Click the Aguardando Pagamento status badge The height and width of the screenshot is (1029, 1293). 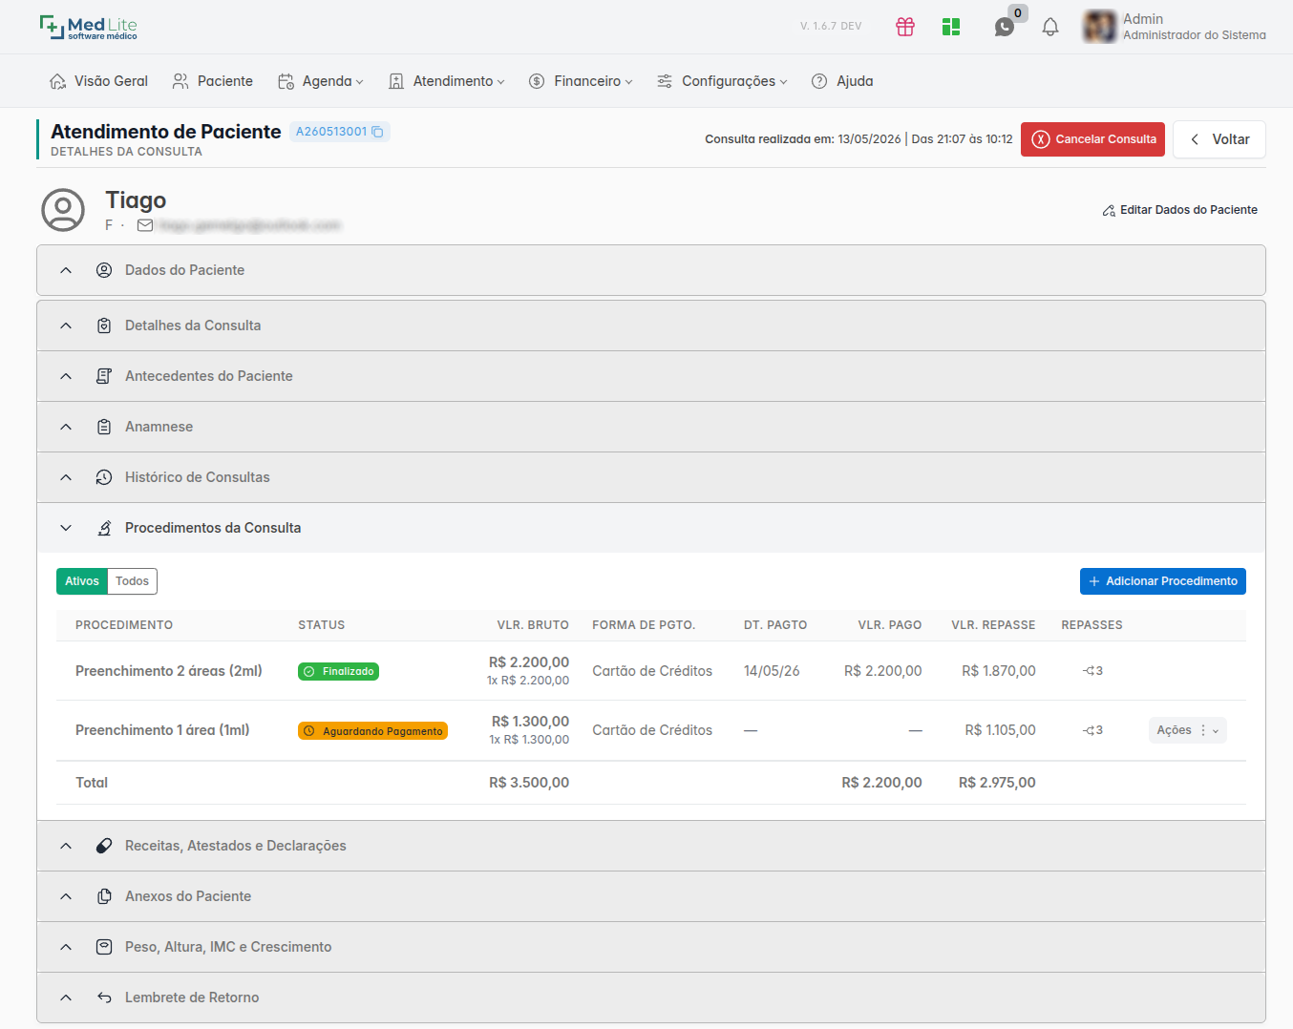pyautogui.click(x=372, y=731)
